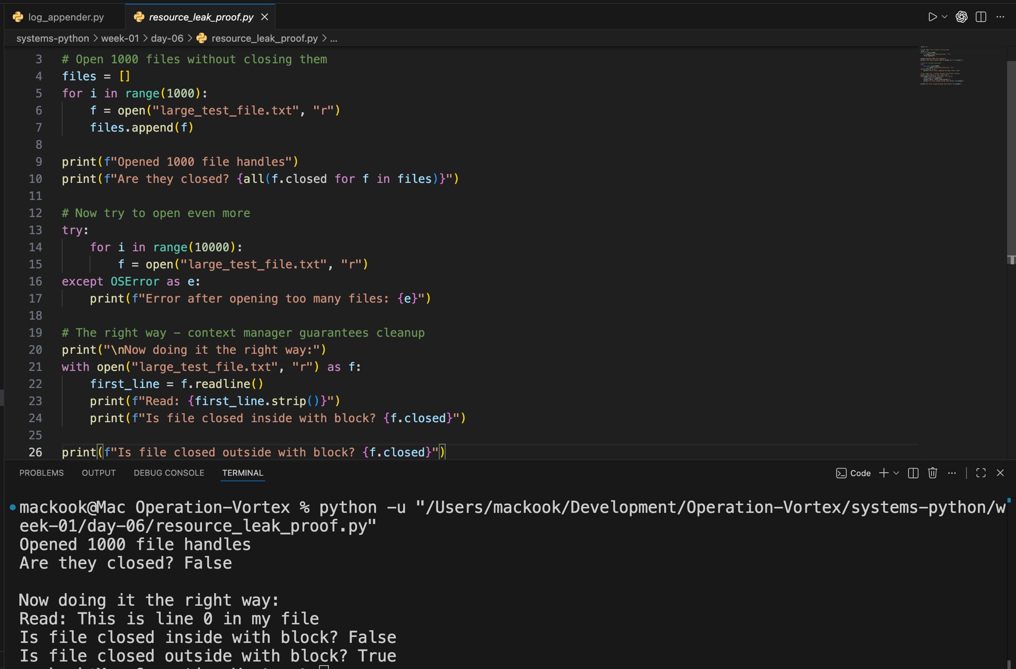The image size is (1016, 669).
Task: Expand run button dropdown arrow
Action: click(x=945, y=17)
